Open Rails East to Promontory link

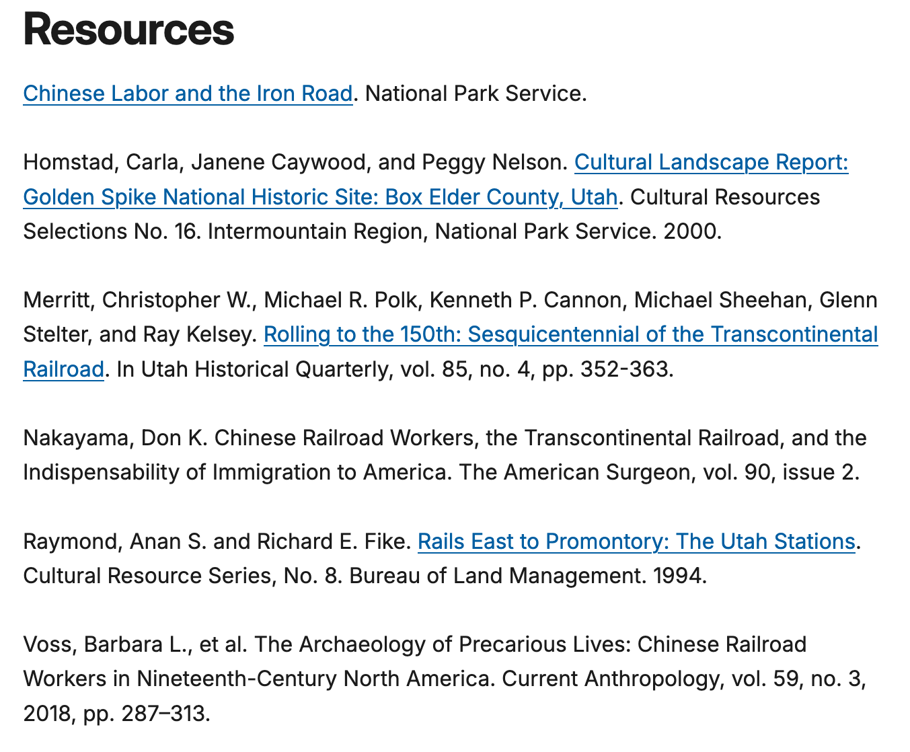[x=636, y=541]
